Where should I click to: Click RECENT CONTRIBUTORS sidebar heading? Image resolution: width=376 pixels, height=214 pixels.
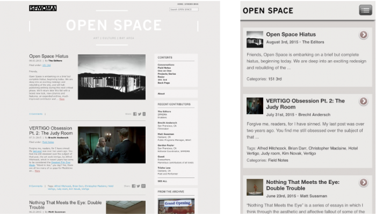click(174, 104)
